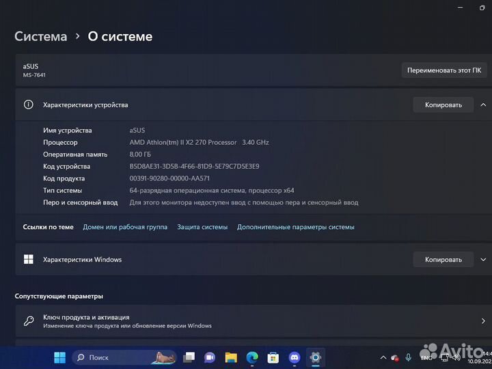Open Защита системы link

pos(202,227)
